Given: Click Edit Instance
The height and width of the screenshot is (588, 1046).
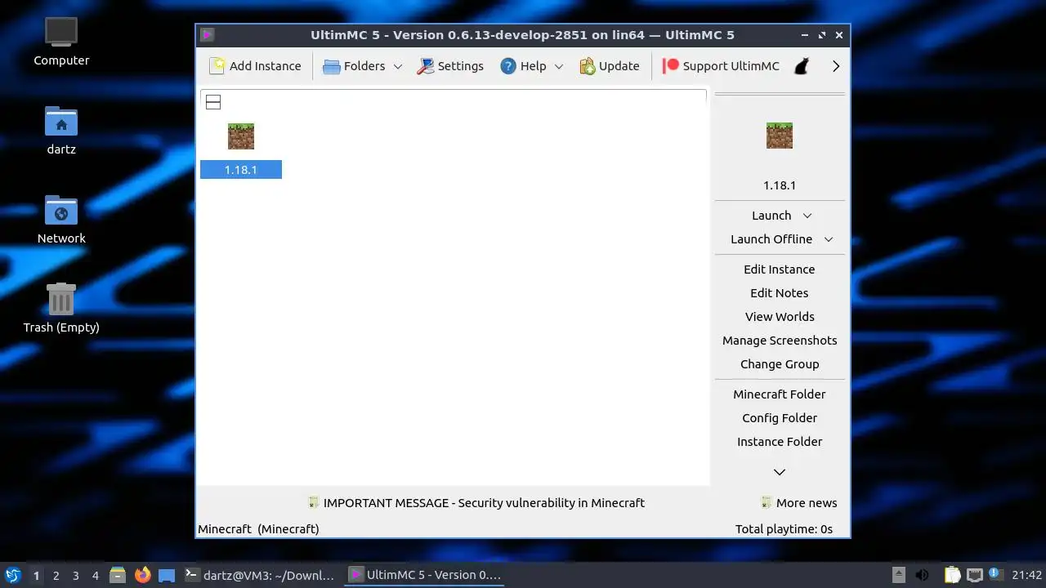Looking at the screenshot, I should [x=780, y=269].
